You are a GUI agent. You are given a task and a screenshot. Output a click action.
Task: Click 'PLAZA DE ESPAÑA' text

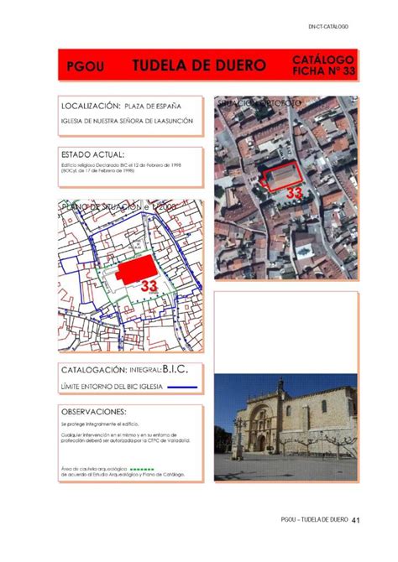pos(153,107)
